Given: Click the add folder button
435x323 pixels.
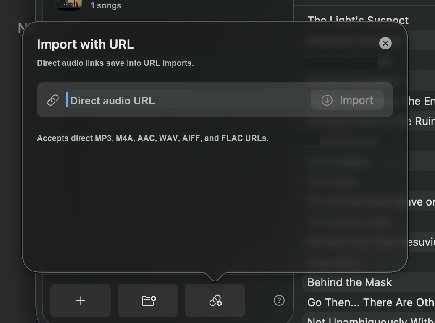Looking at the screenshot, I should tap(148, 300).
